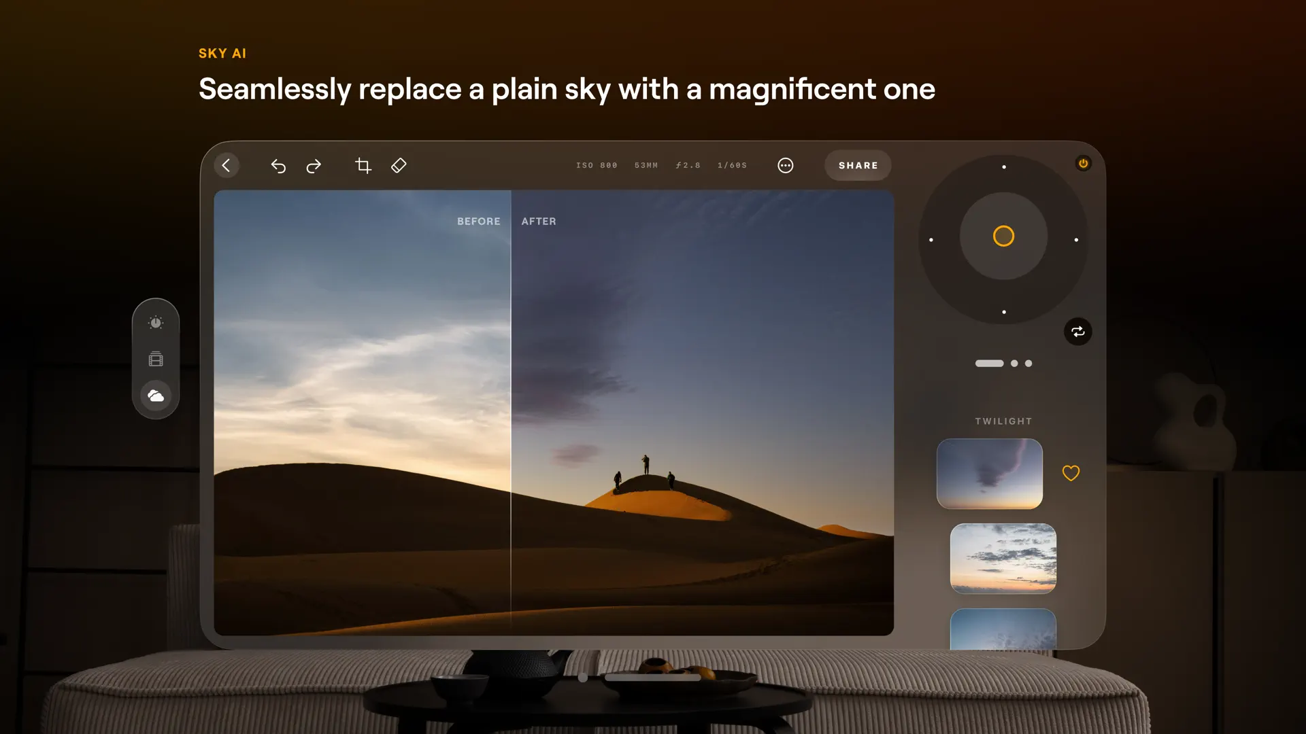The width and height of the screenshot is (1306, 734).
Task: Select the Eraser tool in the top toolbar
Action: pos(399,165)
